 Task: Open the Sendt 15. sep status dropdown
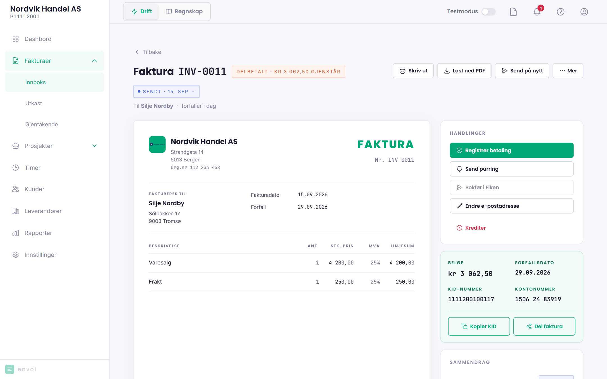click(166, 92)
